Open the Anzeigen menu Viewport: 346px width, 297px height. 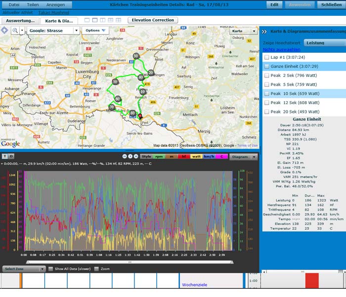[55, 4]
